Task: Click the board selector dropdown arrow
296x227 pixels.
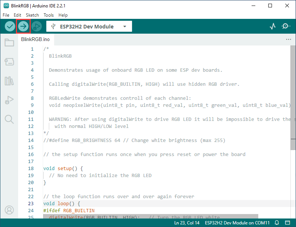Action: pos(125,27)
